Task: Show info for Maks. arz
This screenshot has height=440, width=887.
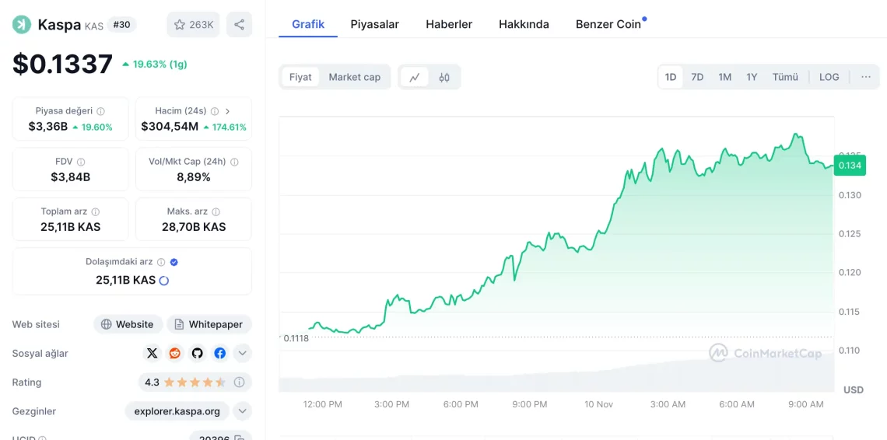Action: (x=216, y=211)
